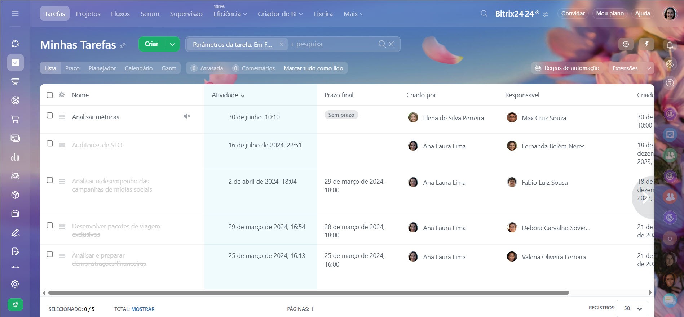The height and width of the screenshot is (317, 684).
Task: Click the green rocket icon
Action: point(15,305)
